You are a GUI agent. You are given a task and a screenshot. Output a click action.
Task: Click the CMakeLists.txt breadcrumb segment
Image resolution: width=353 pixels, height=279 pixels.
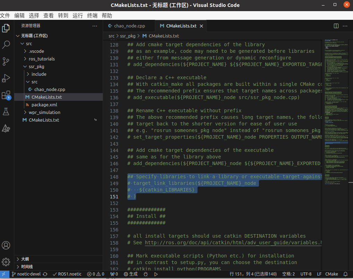[164, 36]
